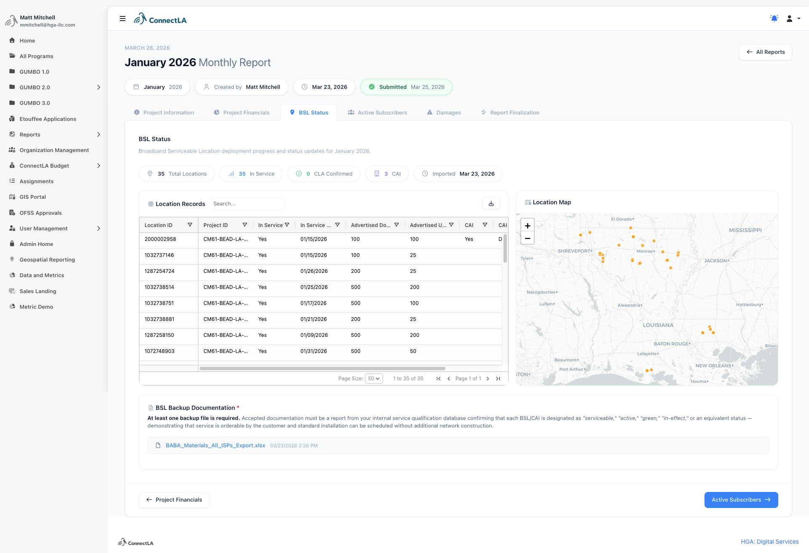Expand the ConnectLA Budget submenu
Screen dimensions: 809x553
pyautogui.click(x=99, y=166)
